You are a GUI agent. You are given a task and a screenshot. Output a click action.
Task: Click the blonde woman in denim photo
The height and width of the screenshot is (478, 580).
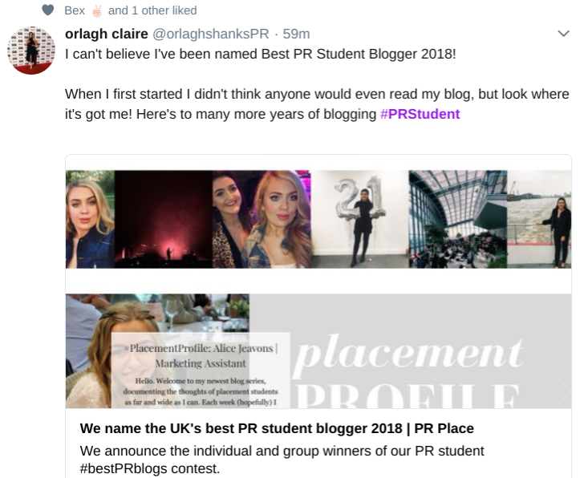click(x=90, y=218)
